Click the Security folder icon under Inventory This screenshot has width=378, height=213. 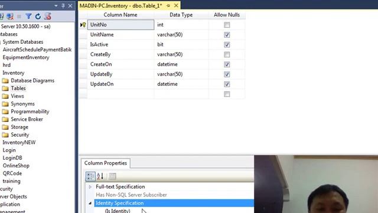5,135
